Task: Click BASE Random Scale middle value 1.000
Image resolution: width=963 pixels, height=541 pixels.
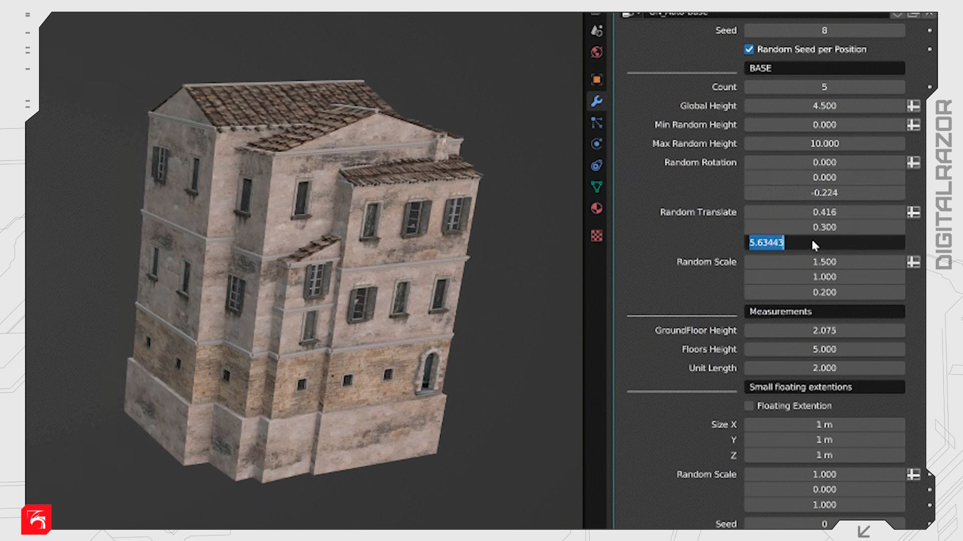Action: (824, 277)
